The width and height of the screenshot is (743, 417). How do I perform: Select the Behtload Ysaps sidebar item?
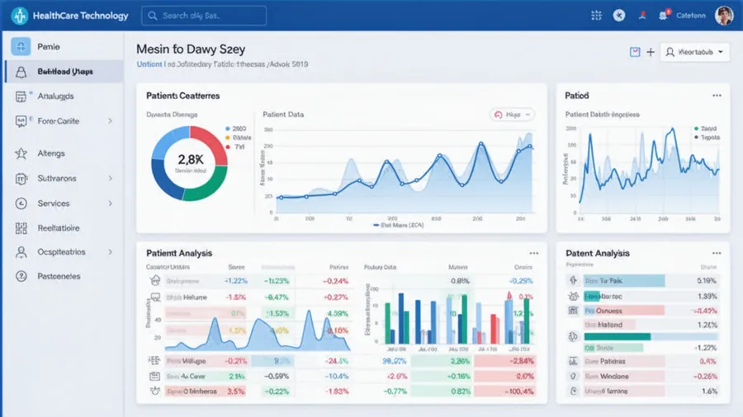[65, 72]
